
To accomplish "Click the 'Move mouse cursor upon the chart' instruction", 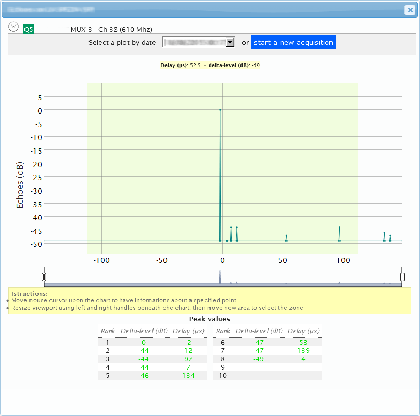I will pyautogui.click(x=124, y=300).
